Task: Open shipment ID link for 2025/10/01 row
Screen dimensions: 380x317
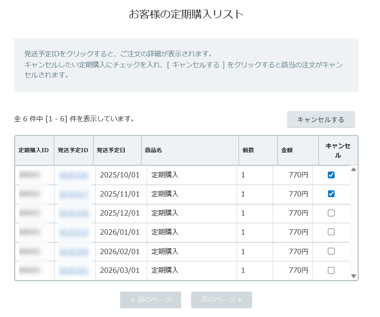Action: point(73,175)
